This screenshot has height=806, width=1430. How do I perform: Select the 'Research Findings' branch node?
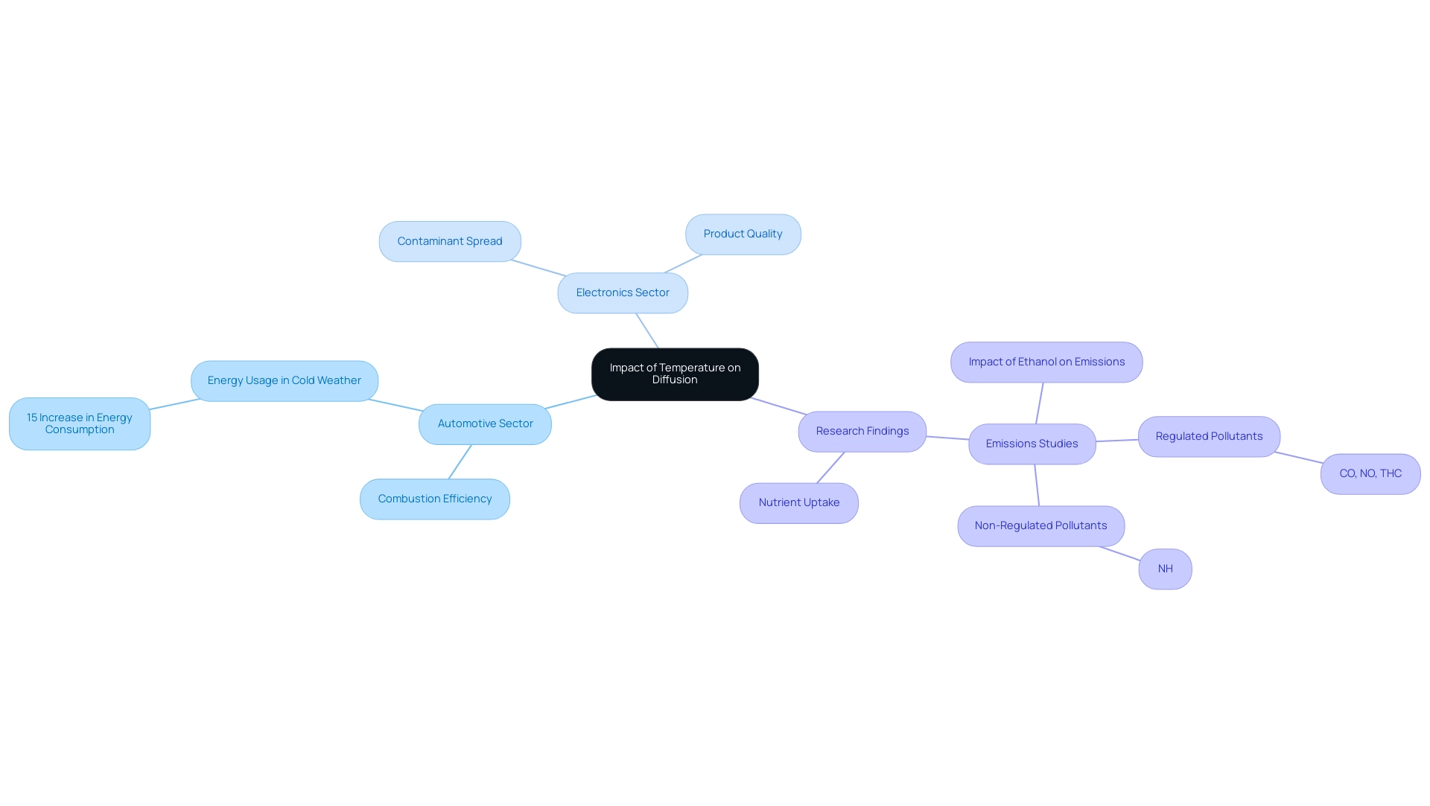tap(861, 430)
